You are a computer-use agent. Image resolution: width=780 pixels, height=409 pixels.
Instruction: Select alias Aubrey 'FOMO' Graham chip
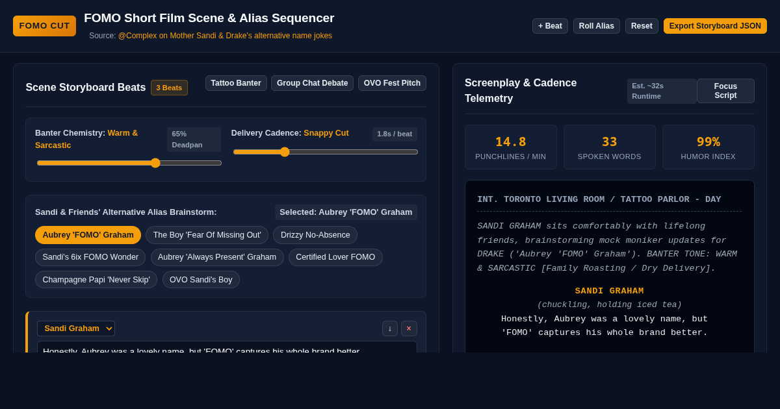tap(88, 235)
